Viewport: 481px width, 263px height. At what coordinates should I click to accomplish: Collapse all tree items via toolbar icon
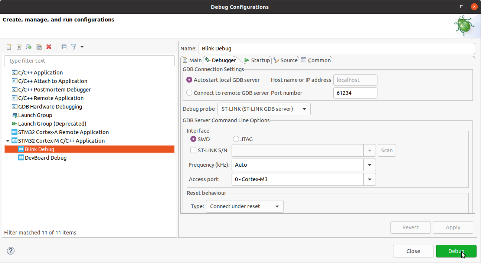coord(64,47)
